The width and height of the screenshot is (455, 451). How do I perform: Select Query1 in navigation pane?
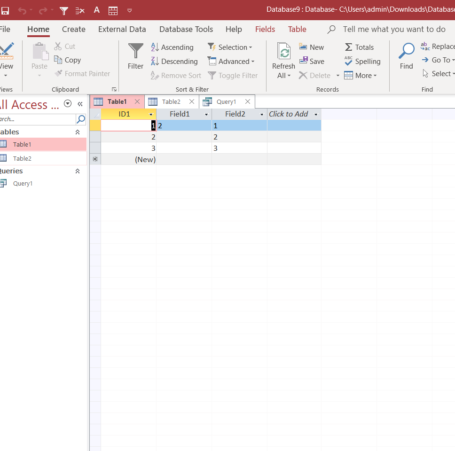coord(43,184)
